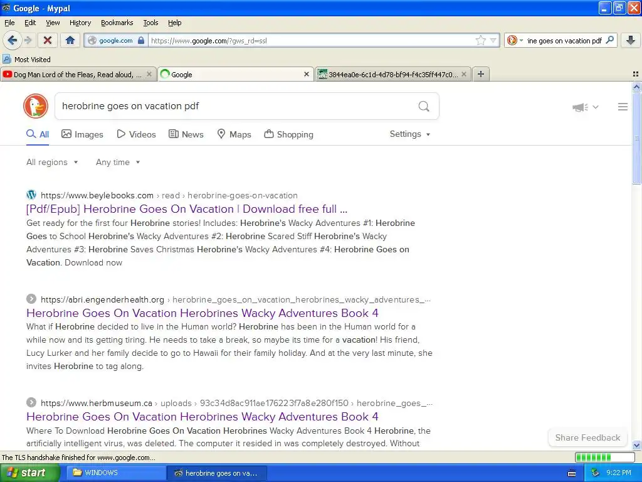Viewport: 642px width, 482px height.
Task: Click the browser address bar URL
Action: [311, 40]
